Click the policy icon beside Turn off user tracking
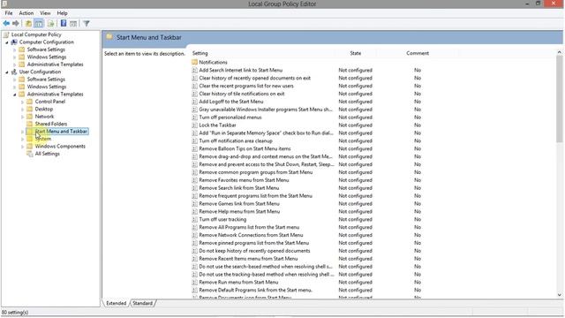Screen dimensions: 565x318 [x=194, y=219]
